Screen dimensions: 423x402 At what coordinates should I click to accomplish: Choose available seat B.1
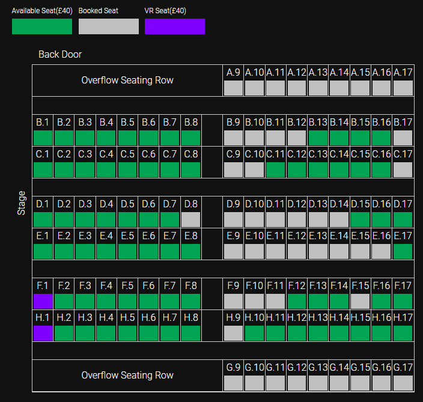coord(43,138)
